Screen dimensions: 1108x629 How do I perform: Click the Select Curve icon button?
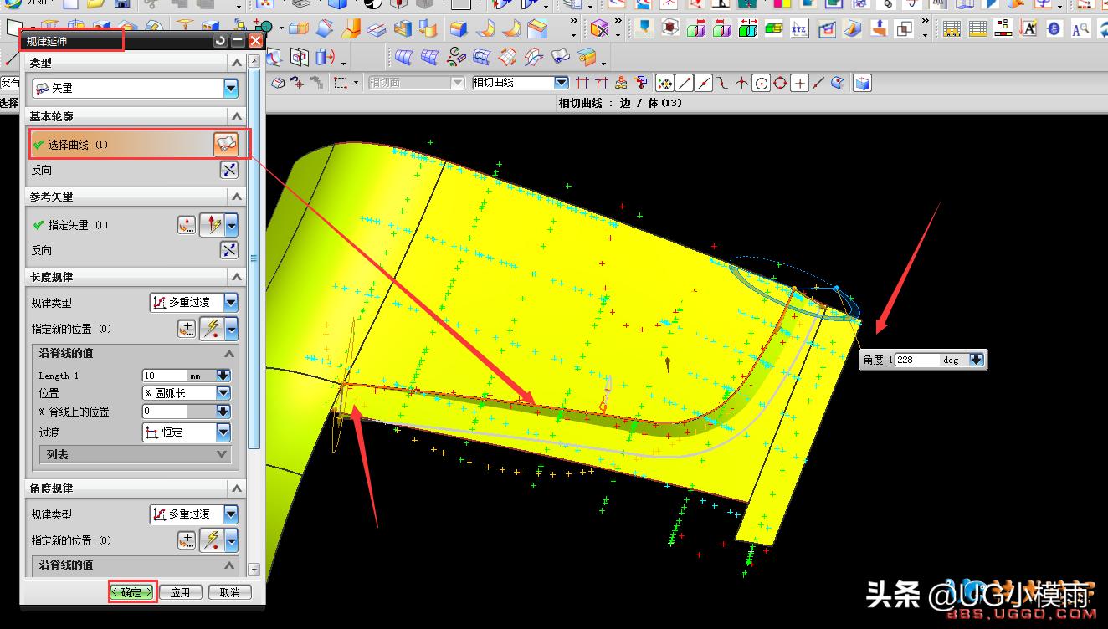[x=226, y=144]
